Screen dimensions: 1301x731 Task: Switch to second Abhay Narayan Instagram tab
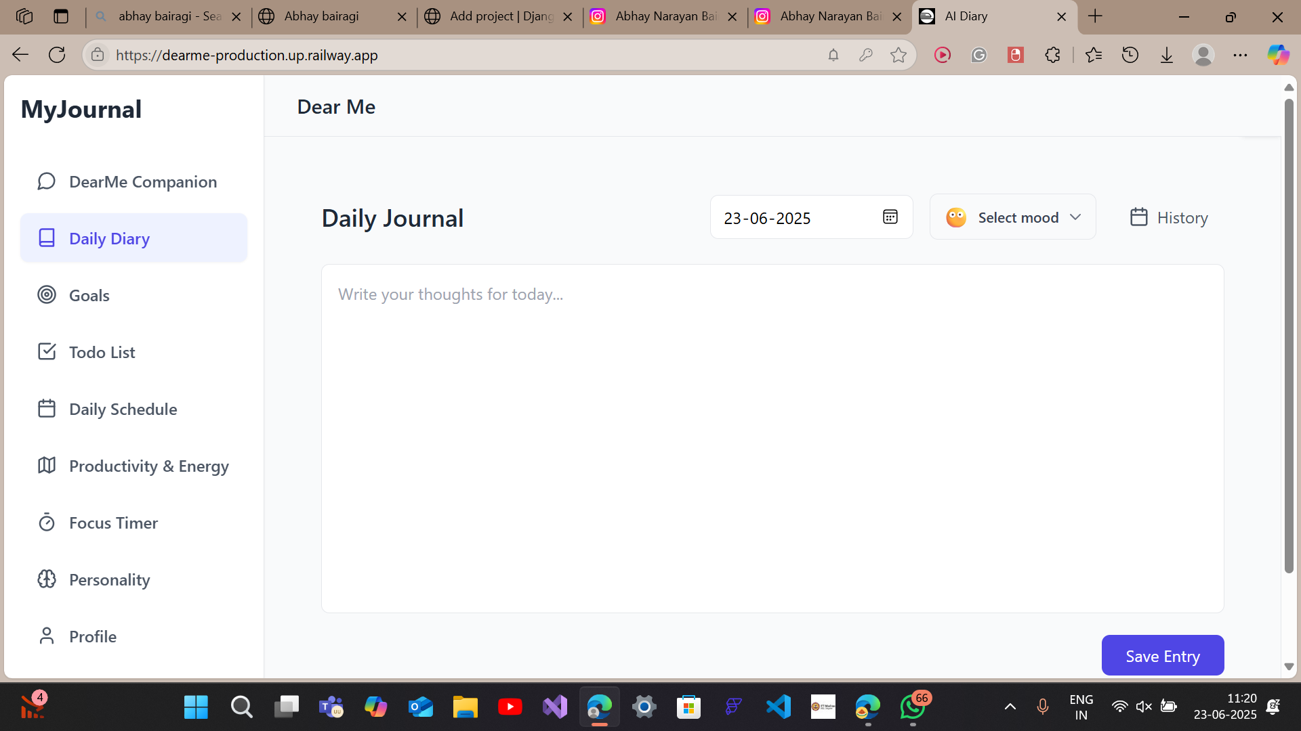coord(829,16)
